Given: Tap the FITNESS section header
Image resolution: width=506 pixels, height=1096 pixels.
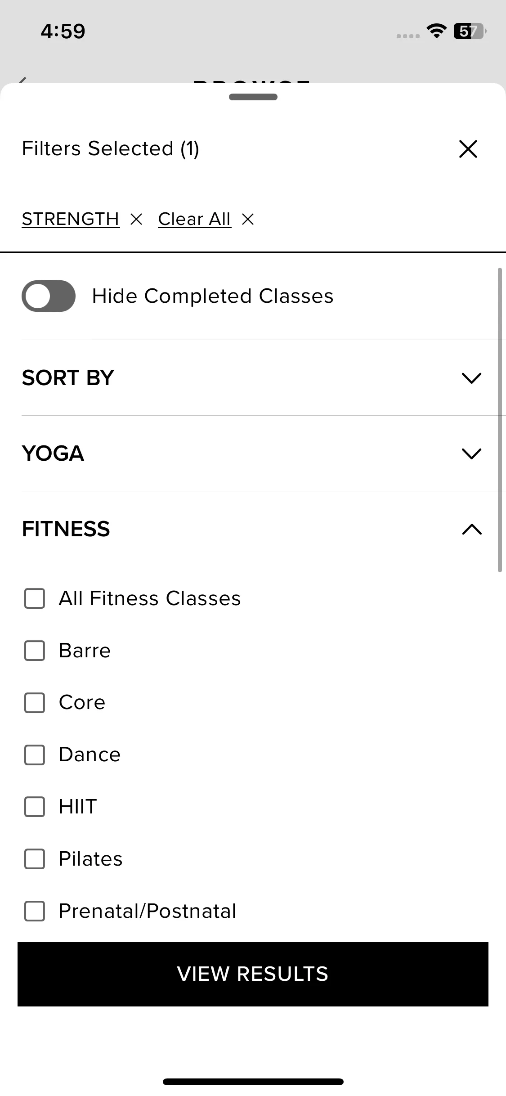Looking at the screenshot, I should click(x=66, y=529).
